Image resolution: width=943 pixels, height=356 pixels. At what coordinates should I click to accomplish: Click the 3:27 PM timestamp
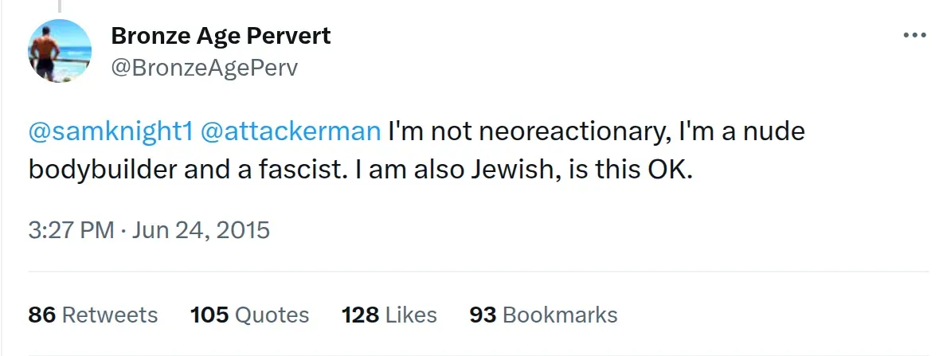(71, 230)
